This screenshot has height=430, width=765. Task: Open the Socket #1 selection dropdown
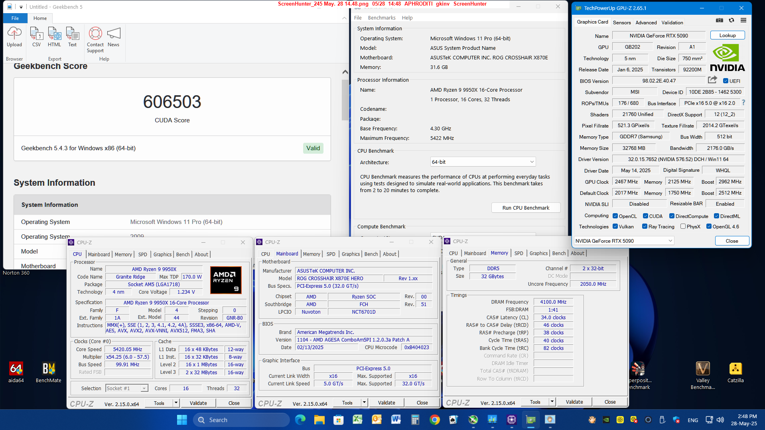coord(127,388)
